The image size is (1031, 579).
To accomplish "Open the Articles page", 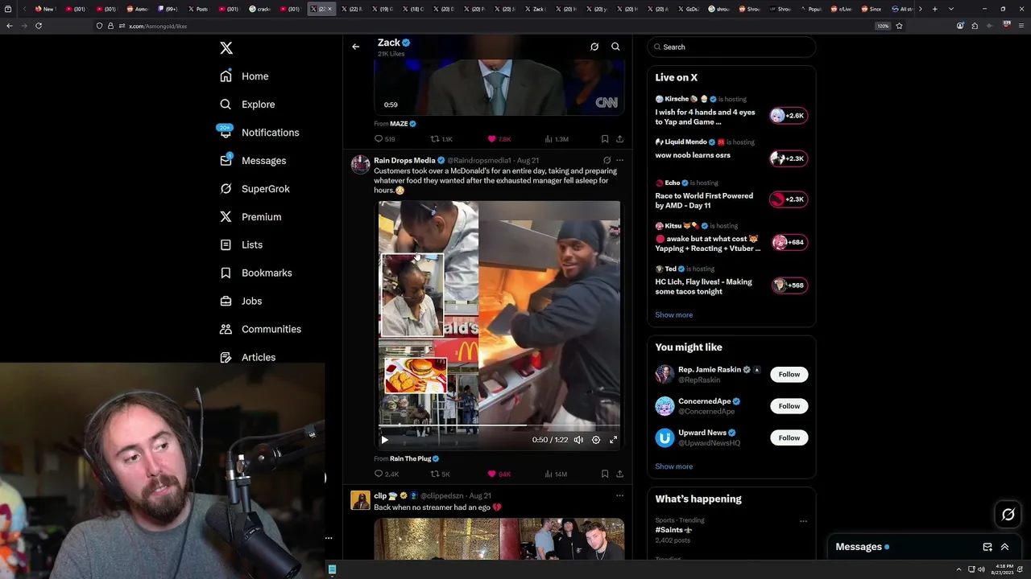I will 247,357.
